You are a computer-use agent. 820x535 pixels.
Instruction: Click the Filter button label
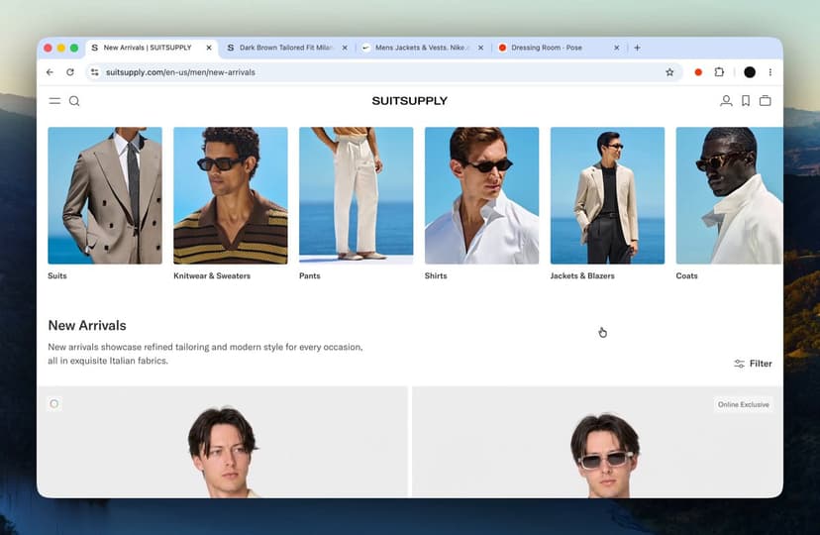[x=761, y=364]
